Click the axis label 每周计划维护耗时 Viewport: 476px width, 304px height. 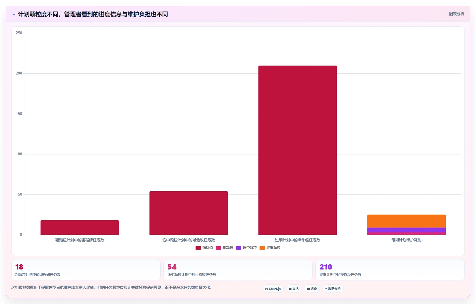point(407,240)
